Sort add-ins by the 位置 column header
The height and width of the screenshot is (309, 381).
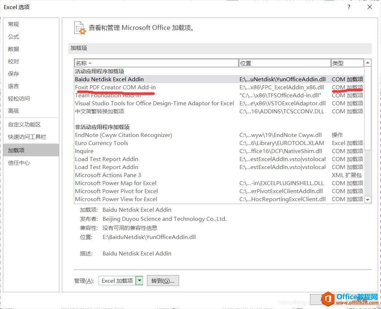(x=285, y=63)
